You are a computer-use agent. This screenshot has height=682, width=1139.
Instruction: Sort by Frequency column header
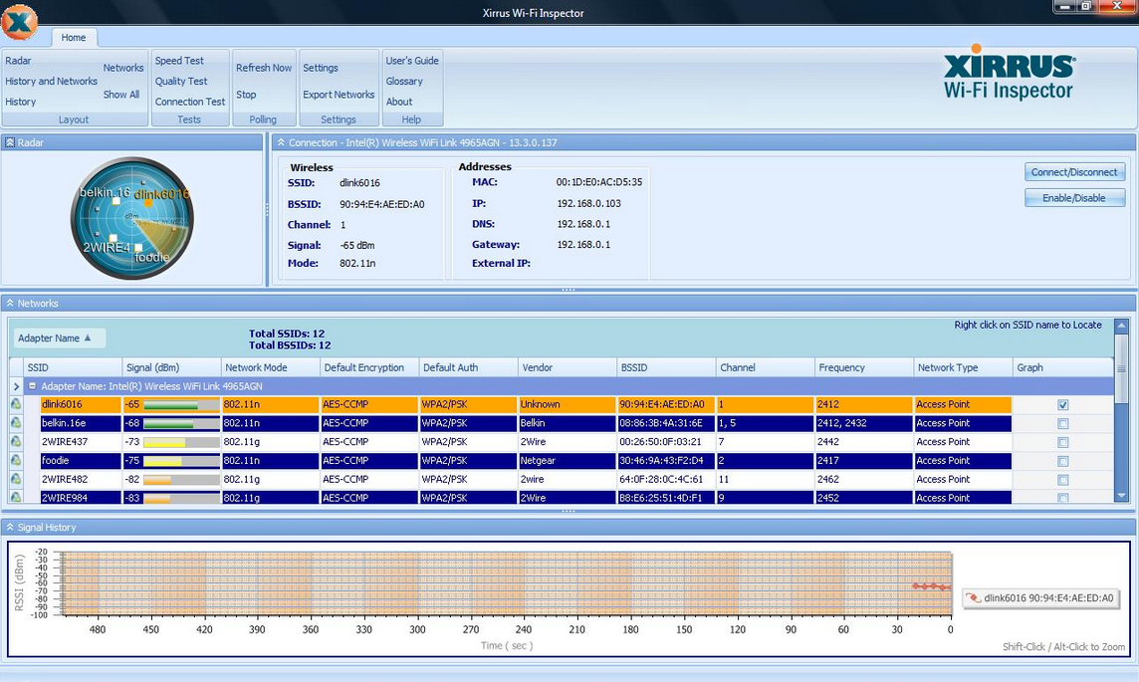(x=863, y=367)
